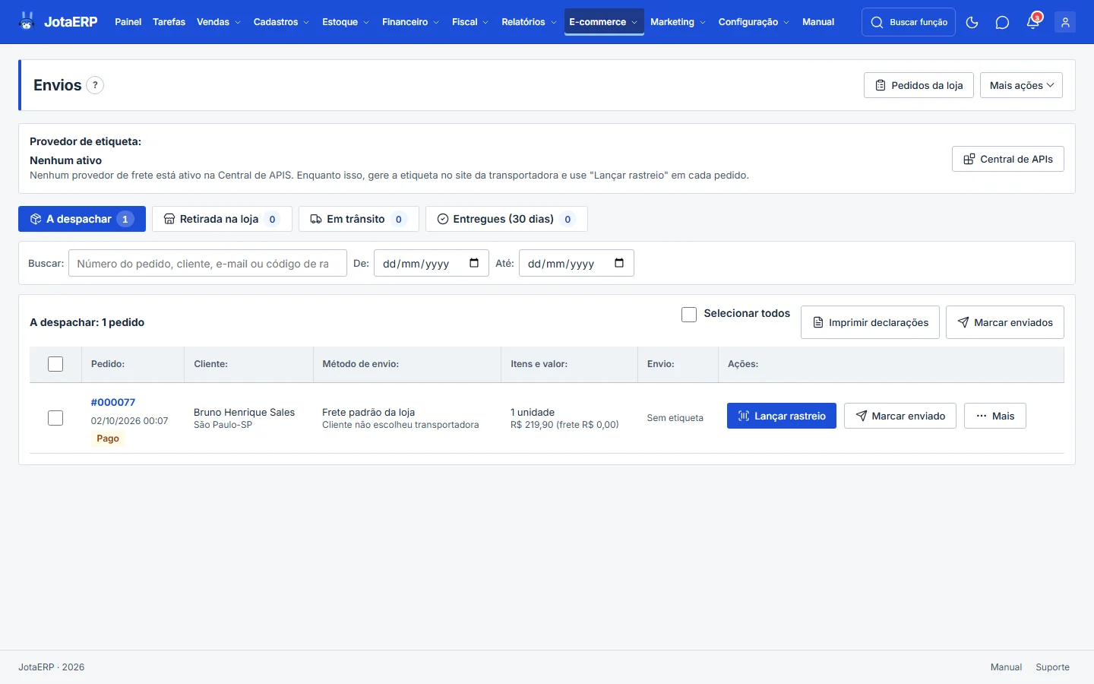
Task: Open Tarefas in the top menu
Action: point(169,22)
